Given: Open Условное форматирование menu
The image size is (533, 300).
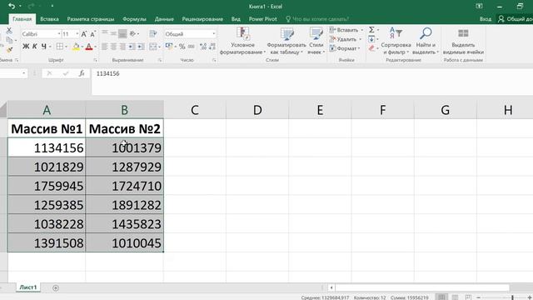Looking at the screenshot, I should pyautogui.click(x=242, y=41).
